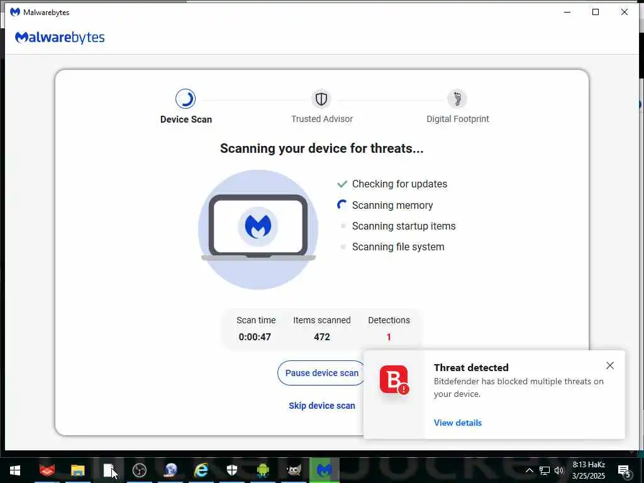
Task: Click the Items scanned value 472
Action: (321, 337)
